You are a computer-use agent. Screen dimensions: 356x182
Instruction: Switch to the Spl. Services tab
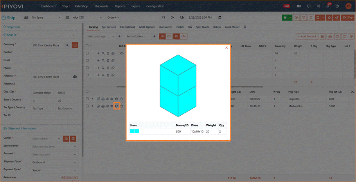pyautogui.click(x=109, y=27)
